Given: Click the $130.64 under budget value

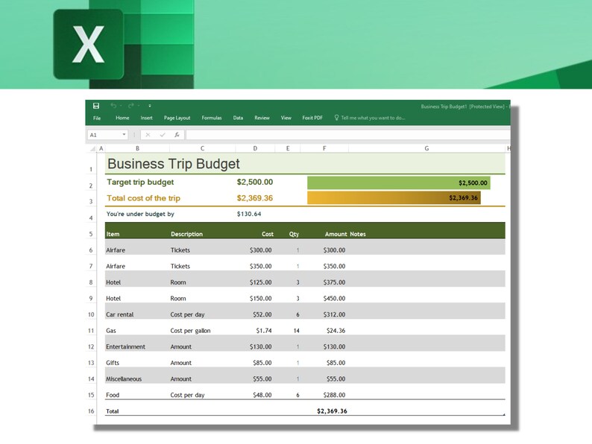Looking at the screenshot, I should pos(249,214).
